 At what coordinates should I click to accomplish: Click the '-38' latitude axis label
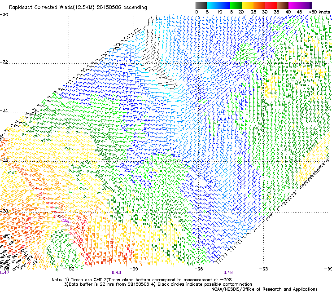4,211
